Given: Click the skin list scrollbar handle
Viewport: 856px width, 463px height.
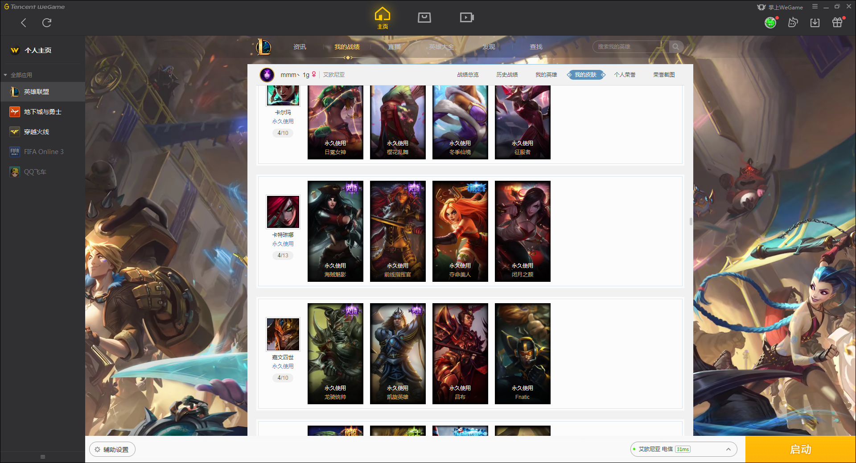Looking at the screenshot, I should click(691, 221).
